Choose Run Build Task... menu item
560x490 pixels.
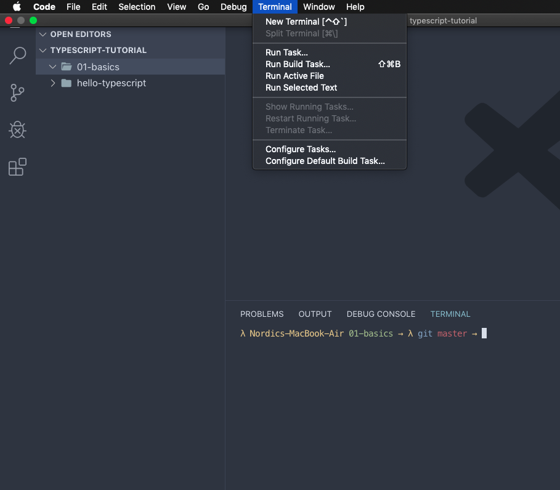pyautogui.click(x=330, y=64)
